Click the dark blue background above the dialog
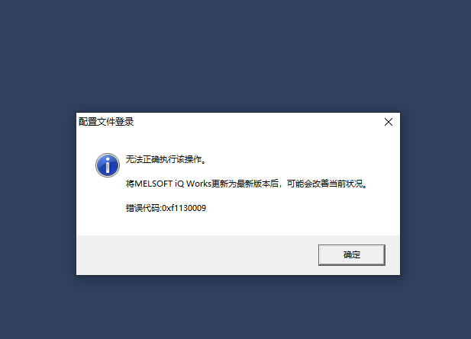This screenshot has height=339, width=471. 235,56
